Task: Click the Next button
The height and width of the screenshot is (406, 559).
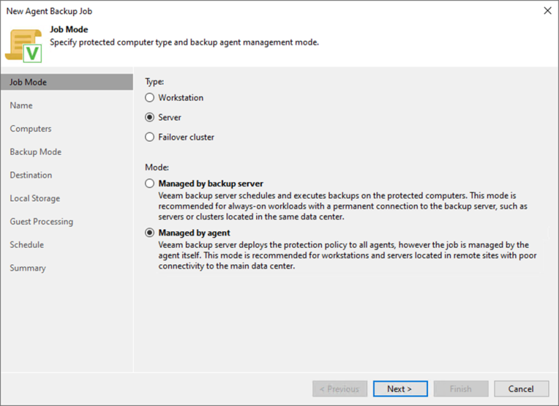Action: 400,389
